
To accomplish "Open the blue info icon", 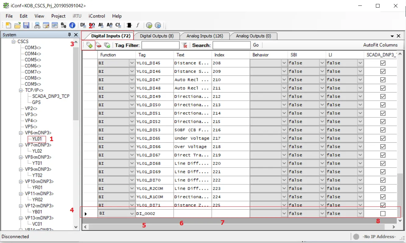I will [x=72, y=25].
